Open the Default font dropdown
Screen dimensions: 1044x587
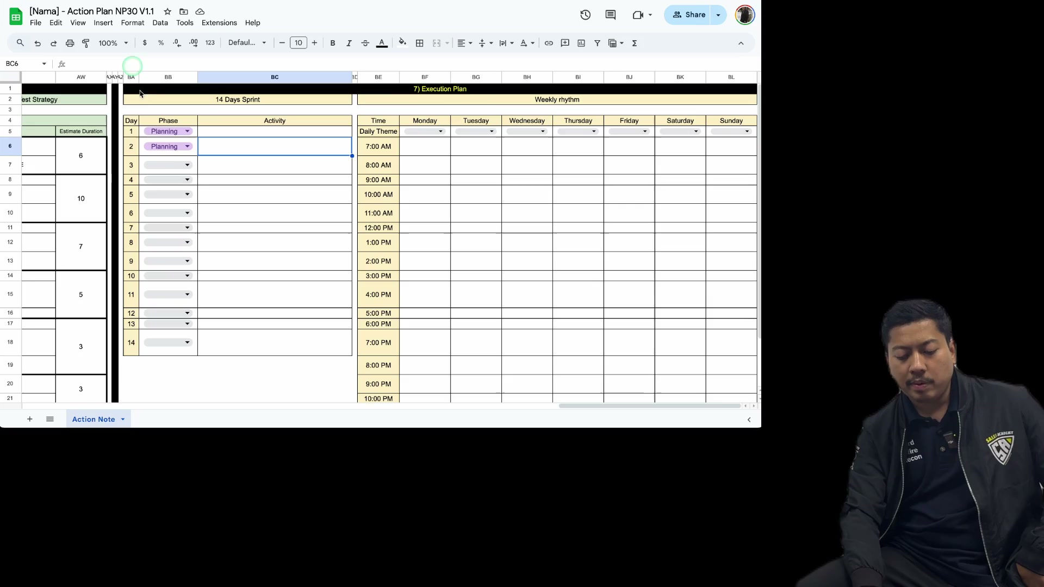[247, 43]
